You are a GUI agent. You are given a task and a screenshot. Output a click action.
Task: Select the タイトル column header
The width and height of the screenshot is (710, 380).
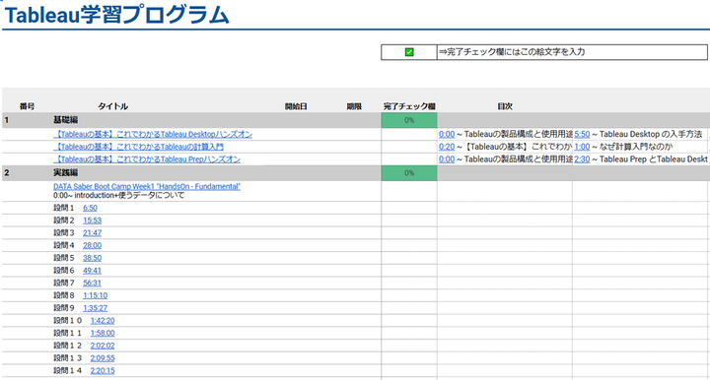[x=112, y=106]
